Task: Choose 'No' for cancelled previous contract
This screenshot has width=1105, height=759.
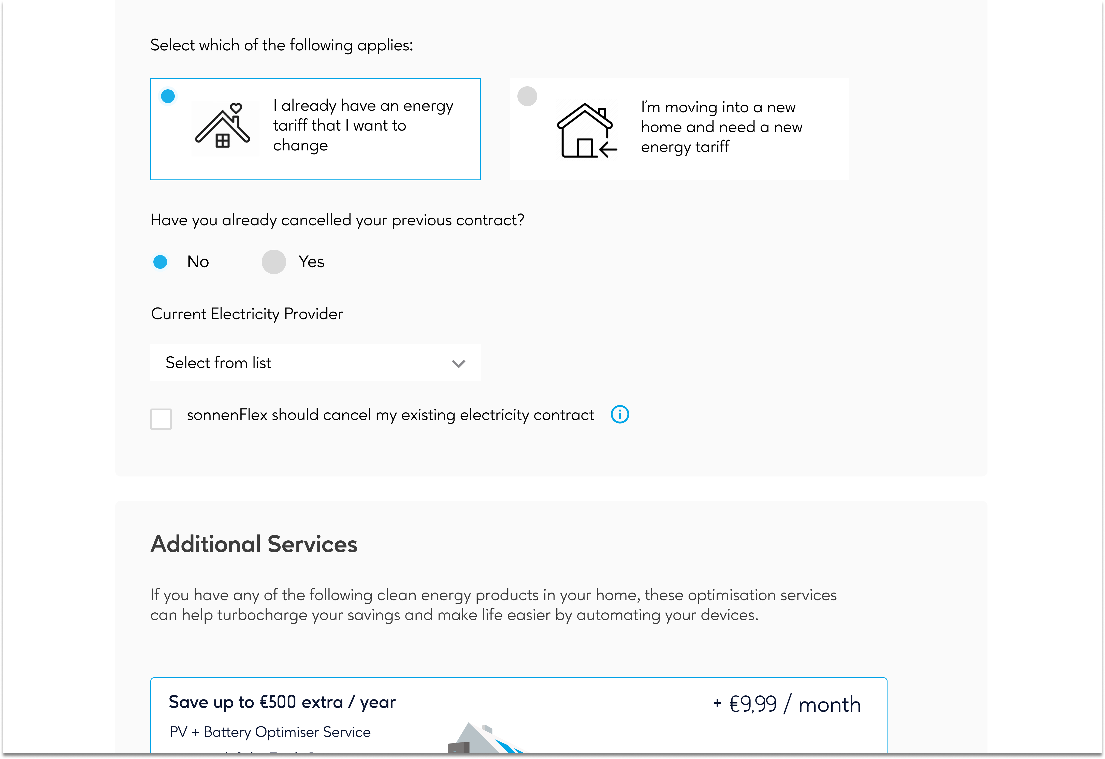Action: click(160, 262)
